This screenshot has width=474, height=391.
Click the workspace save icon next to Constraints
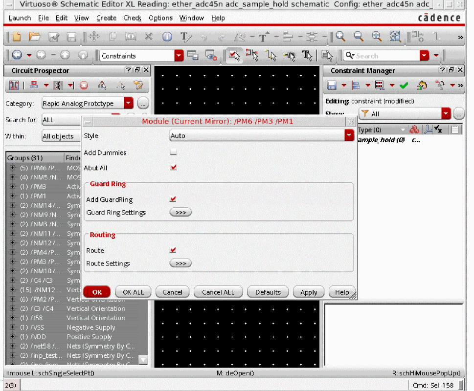coord(193,55)
